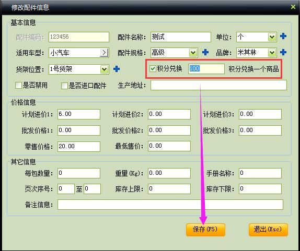Open the 配件规格 dropdown list
Image resolution: width=300 pixels, height=251 pixels.
point(193,53)
